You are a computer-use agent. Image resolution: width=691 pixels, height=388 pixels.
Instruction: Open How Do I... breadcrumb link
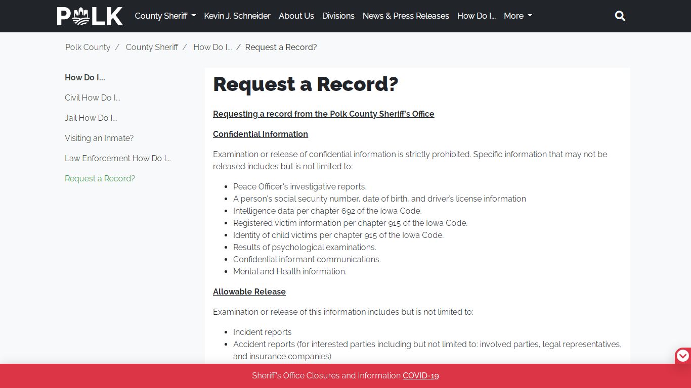coord(212,47)
